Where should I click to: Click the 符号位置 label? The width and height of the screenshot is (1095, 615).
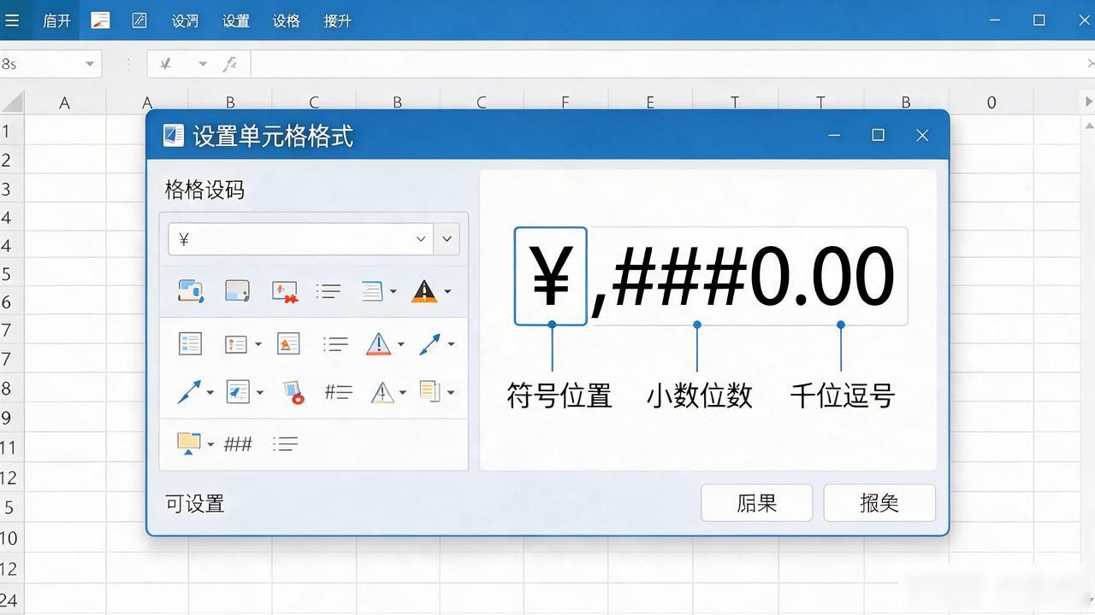[x=559, y=395]
